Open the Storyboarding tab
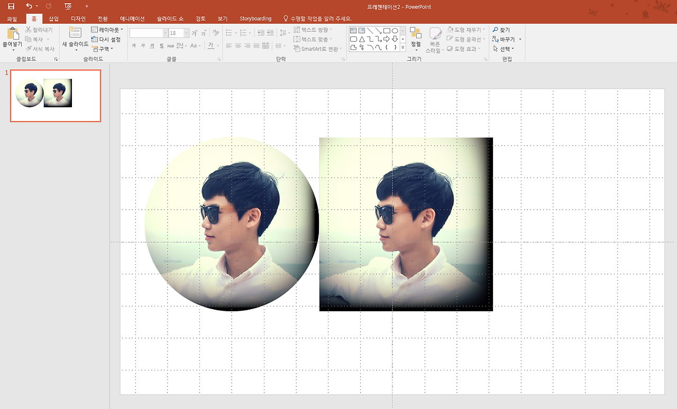Screen dimensions: 677x409 pyautogui.click(x=255, y=18)
